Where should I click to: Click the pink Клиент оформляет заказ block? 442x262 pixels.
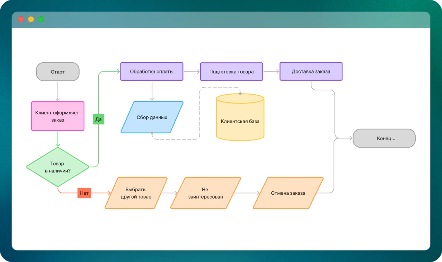(x=57, y=116)
